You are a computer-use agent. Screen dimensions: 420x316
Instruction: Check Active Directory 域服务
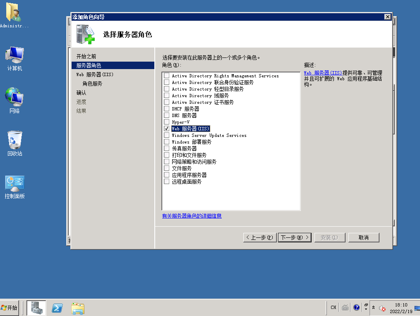point(167,95)
